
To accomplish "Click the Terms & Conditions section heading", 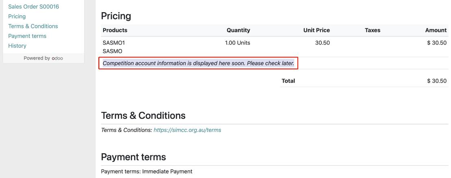I will pyautogui.click(x=143, y=116).
